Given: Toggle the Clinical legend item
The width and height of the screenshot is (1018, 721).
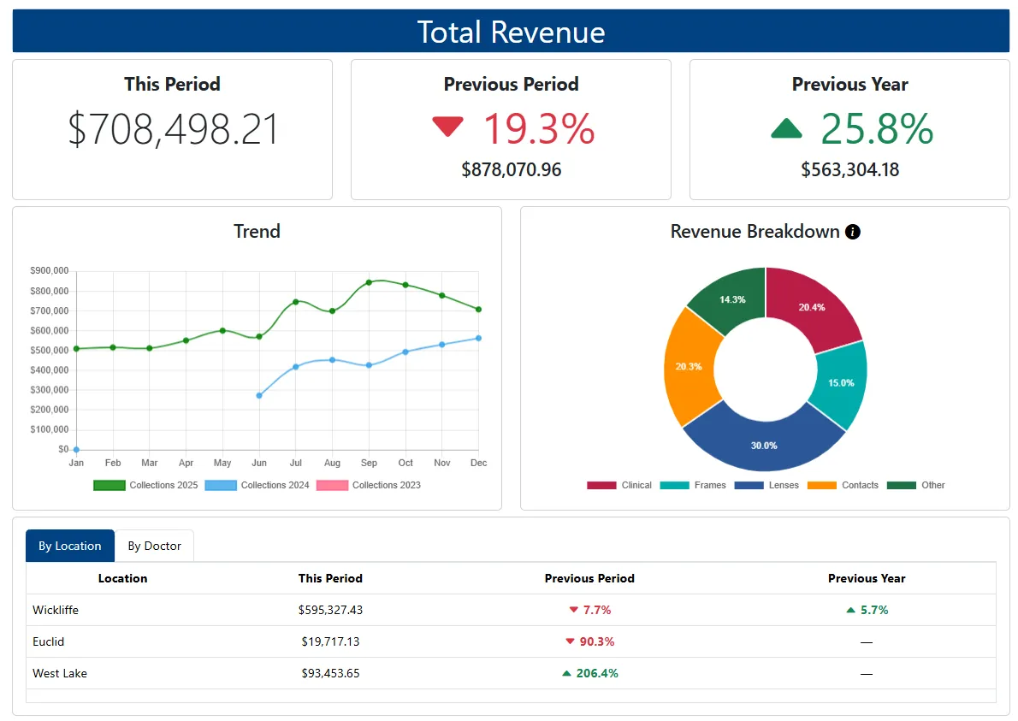Looking at the screenshot, I should click(619, 485).
